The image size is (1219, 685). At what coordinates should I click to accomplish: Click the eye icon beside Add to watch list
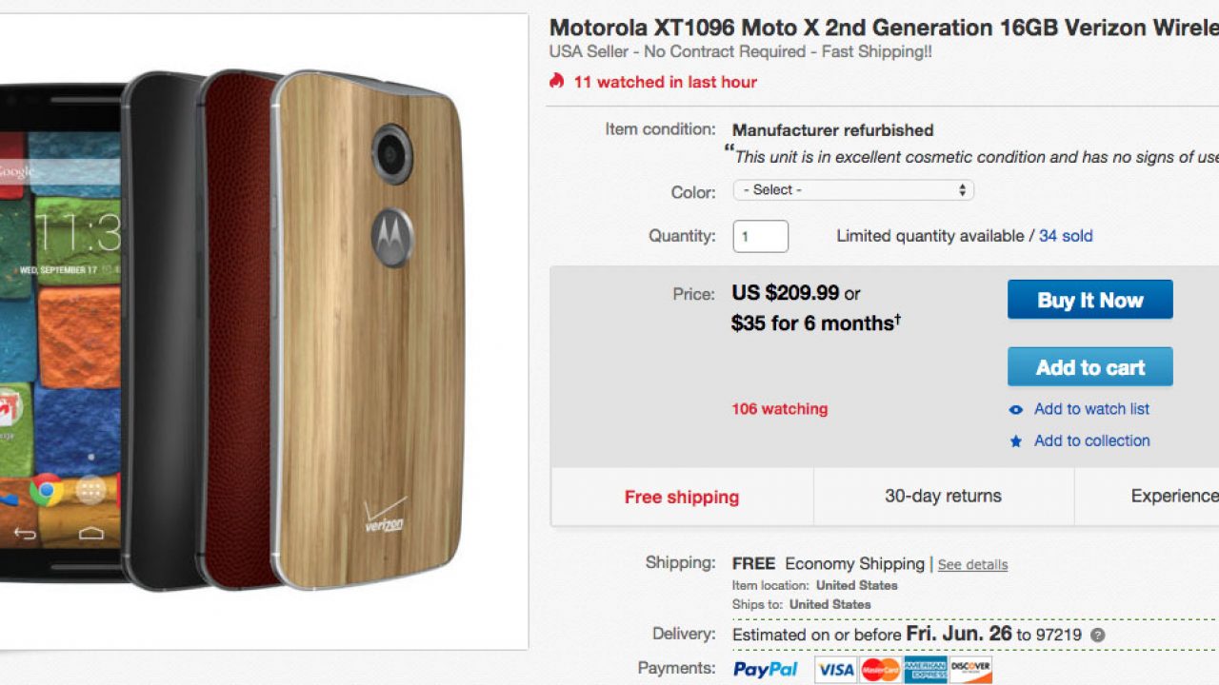[1016, 410]
